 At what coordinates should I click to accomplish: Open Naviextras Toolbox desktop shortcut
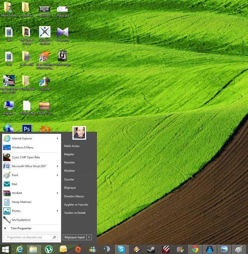[45, 32]
